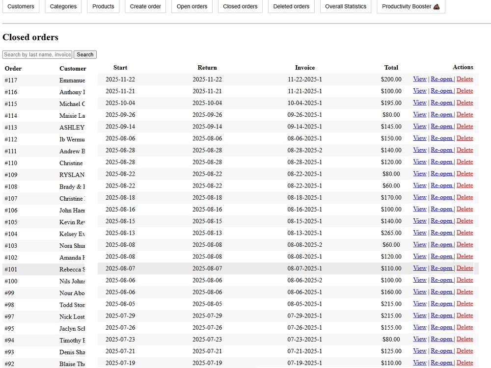This screenshot has height=368, width=491.
Task: Select invoice number 08-06-2025-2
Action: point(305,280)
